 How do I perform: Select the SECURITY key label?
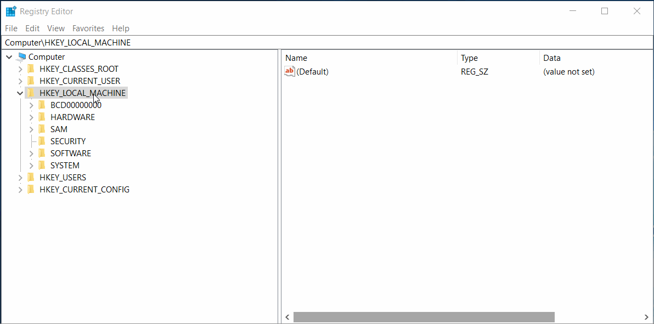[x=68, y=141]
